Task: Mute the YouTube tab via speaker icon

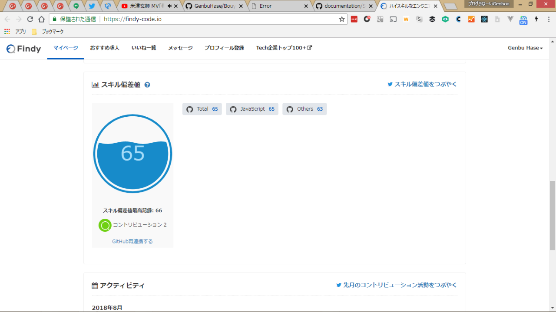Action: 169,6
